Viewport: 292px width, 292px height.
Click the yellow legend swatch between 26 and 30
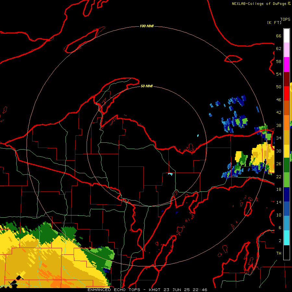click(x=286, y=151)
